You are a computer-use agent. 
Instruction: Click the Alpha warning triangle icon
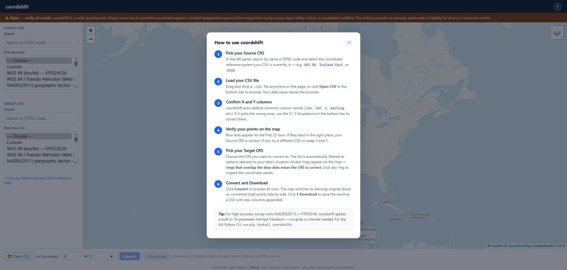7,18
